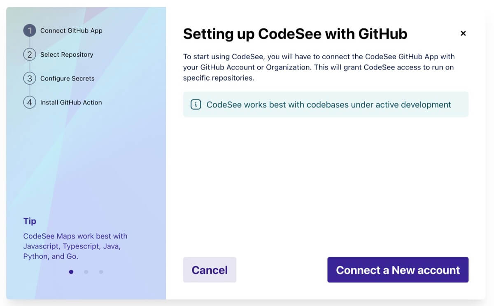Show the third tip carousel dot

click(101, 272)
